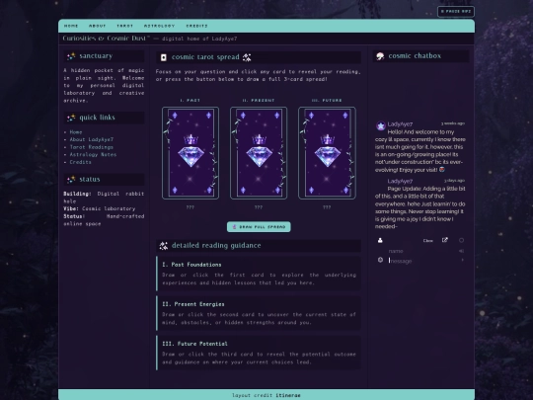
Task: Click the 'Vibe: Cosmic laboratory' status line
Action: click(100, 208)
